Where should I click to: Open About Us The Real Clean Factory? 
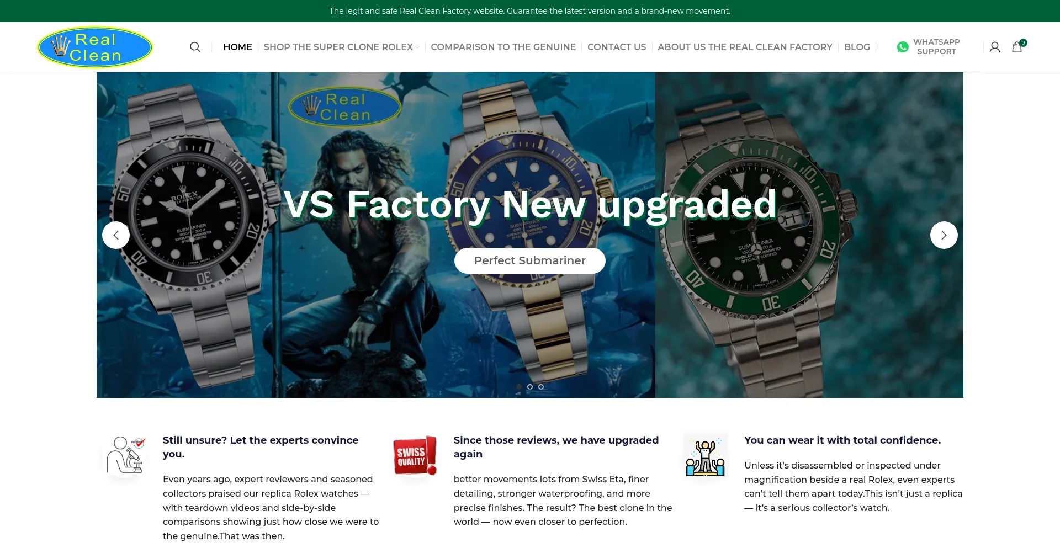(745, 47)
